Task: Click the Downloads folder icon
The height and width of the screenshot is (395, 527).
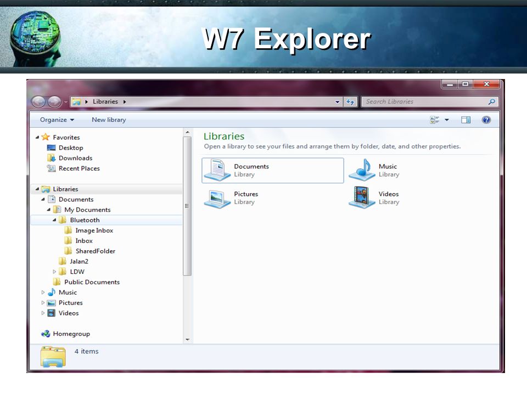Action: click(52, 158)
